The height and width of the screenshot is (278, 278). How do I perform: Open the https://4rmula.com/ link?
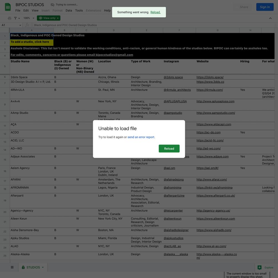[x=210, y=90]
